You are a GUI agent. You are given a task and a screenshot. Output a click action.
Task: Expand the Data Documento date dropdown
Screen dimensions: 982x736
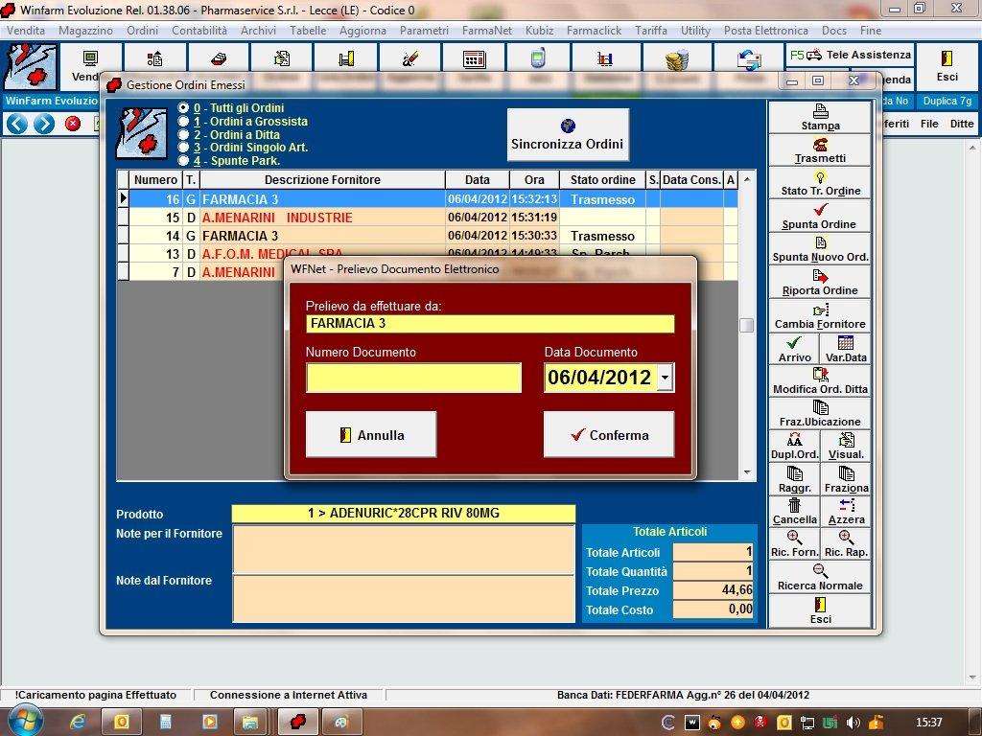point(666,378)
